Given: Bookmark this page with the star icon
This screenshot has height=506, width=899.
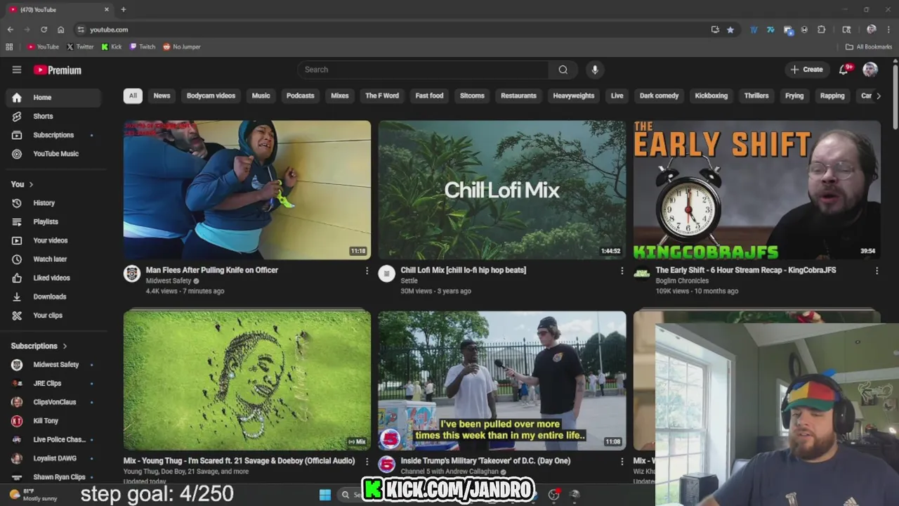Looking at the screenshot, I should pos(730,30).
